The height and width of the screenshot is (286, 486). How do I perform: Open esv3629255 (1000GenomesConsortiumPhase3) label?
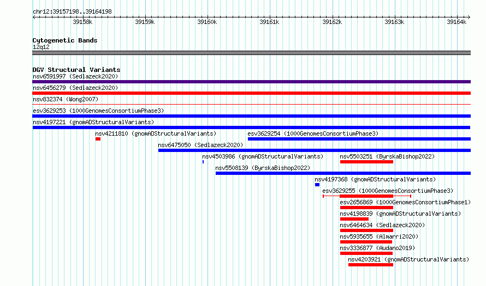tap(388, 191)
